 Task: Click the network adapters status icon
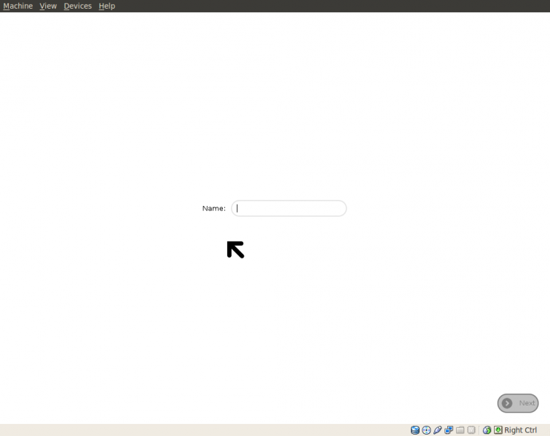click(449, 430)
